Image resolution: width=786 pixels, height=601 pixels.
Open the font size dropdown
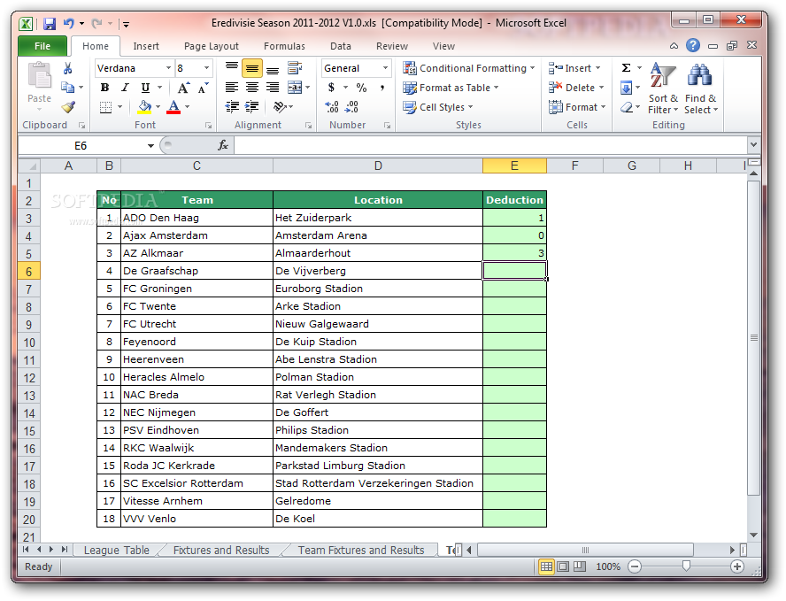click(x=206, y=68)
